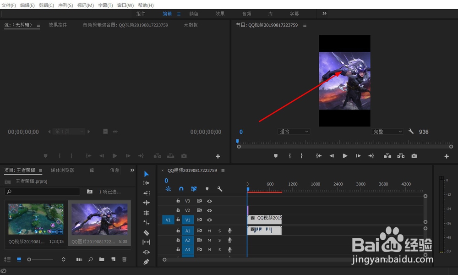This screenshot has height=275, width=458.
Task: Expand workspace overflow chevrons
Action: [x=325, y=13]
